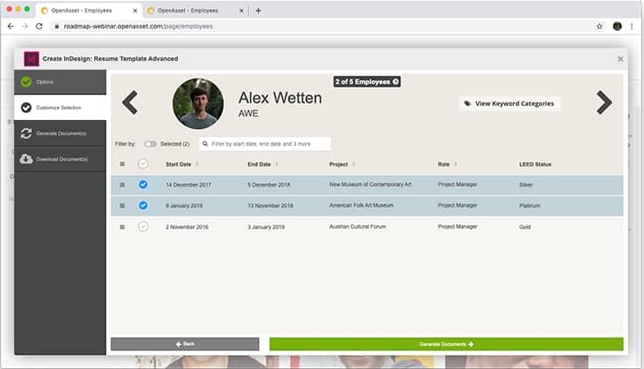Click the grey Back button

click(185, 344)
